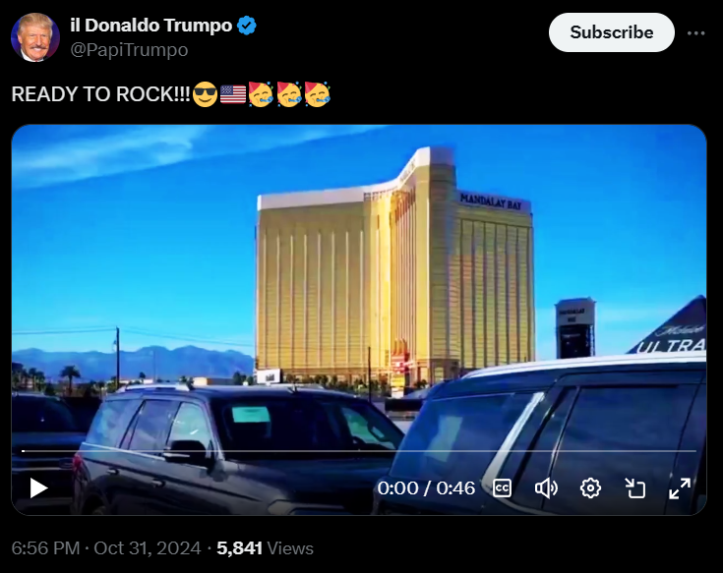Viewport: 723px width, 573px height.
Task: Open the three-dot more options menu
Action: click(695, 32)
